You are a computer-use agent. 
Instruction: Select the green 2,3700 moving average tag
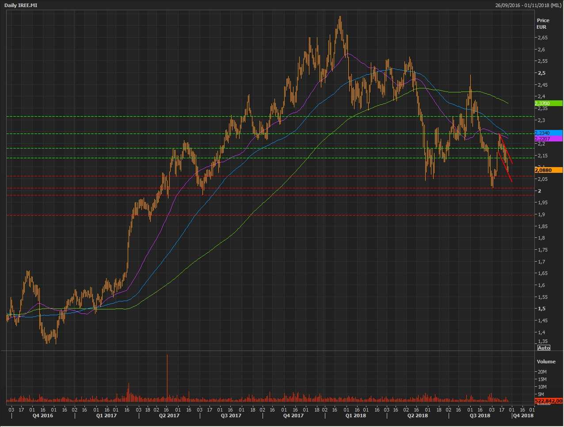[548, 103]
